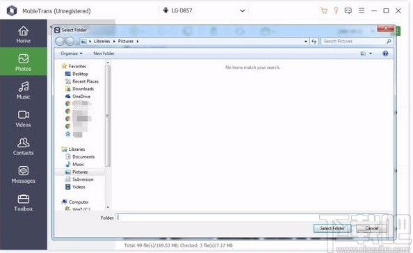This screenshot has width=413, height=253.
Task: Open the Organize menu
Action: pyautogui.click(x=72, y=54)
